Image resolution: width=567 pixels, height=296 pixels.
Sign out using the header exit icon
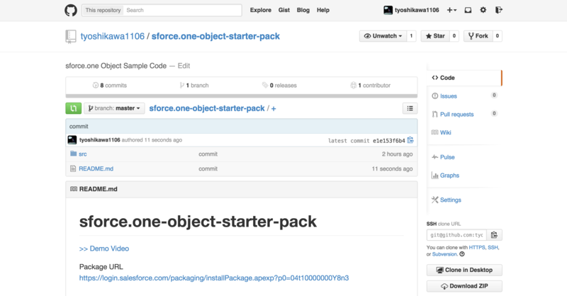click(499, 10)
